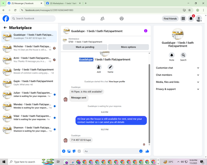Click the Add people icon

[99, 67]
